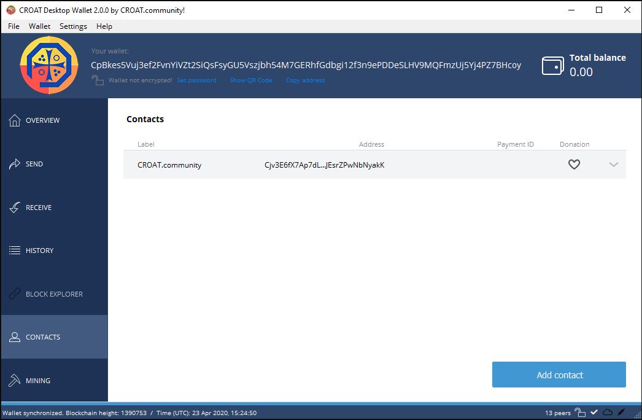Open the Wallet menu
Viewport: 642px width, 420px height.
tap(39, 26)
